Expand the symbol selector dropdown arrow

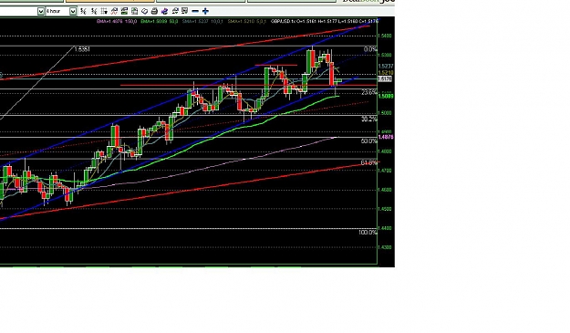(41, 11)
